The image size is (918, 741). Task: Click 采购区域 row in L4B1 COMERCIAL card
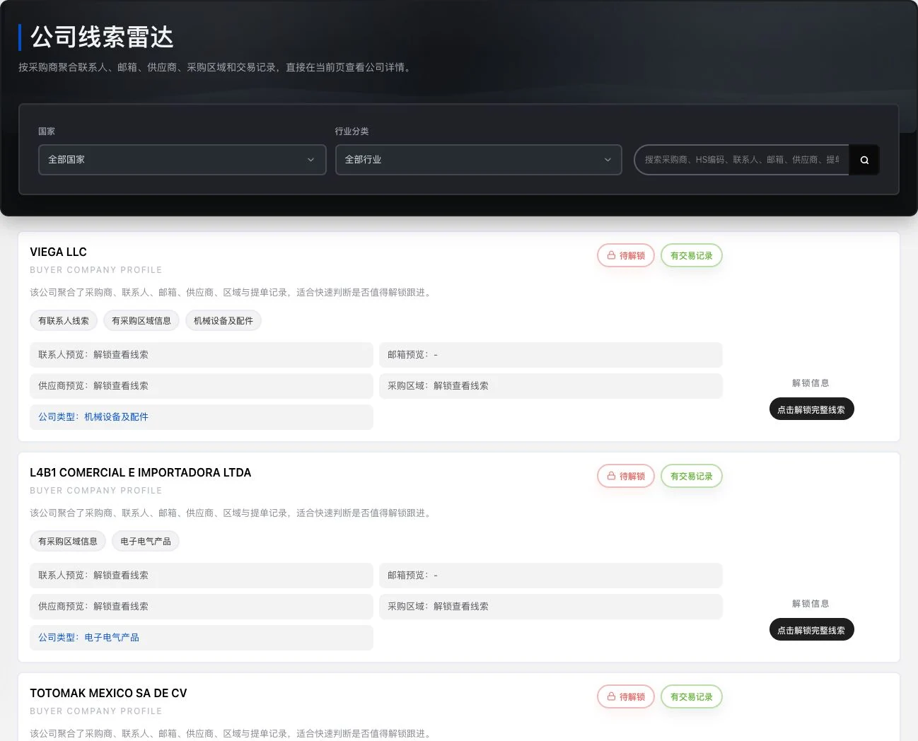[x=551, y=607]
